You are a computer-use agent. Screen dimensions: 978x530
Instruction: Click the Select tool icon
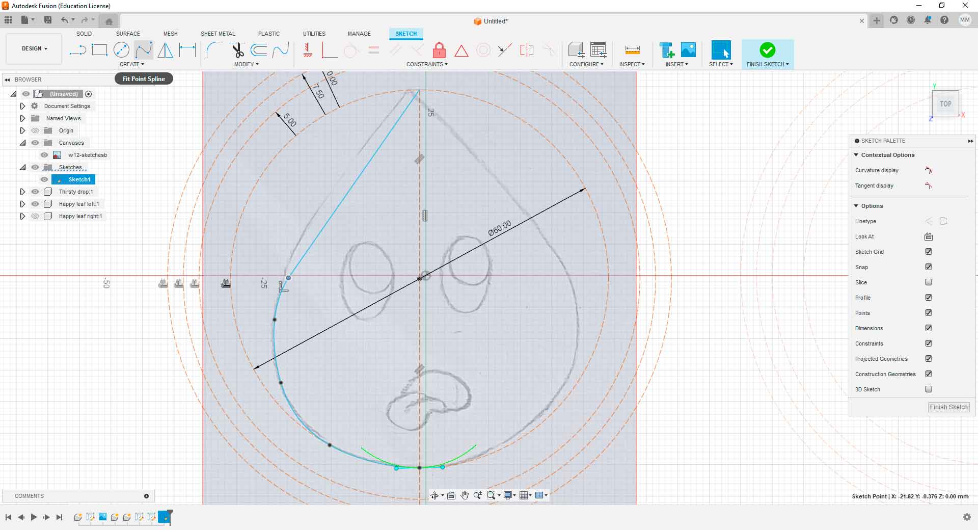click(721, 50)
